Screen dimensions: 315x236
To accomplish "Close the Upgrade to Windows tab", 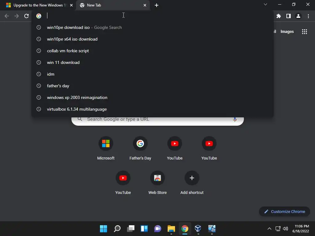I will (71, 5).
